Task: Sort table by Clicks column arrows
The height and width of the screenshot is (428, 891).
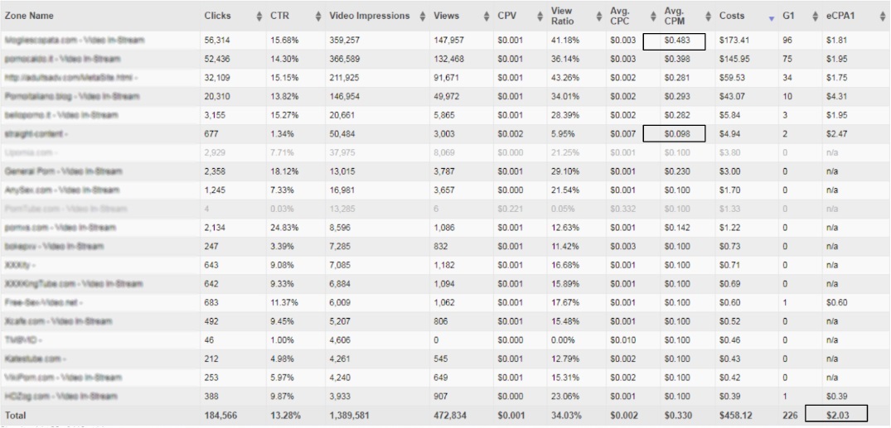Action: tap(250, 16)
